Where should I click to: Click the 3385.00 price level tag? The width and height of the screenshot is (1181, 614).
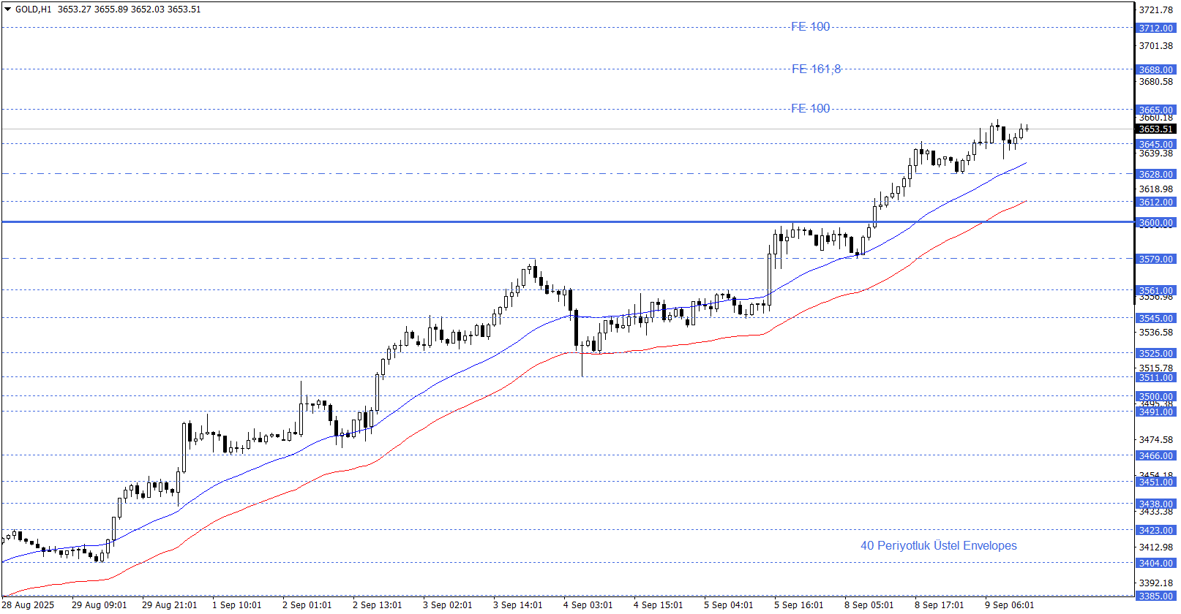pyautogui.click(x=1156, y=596)
